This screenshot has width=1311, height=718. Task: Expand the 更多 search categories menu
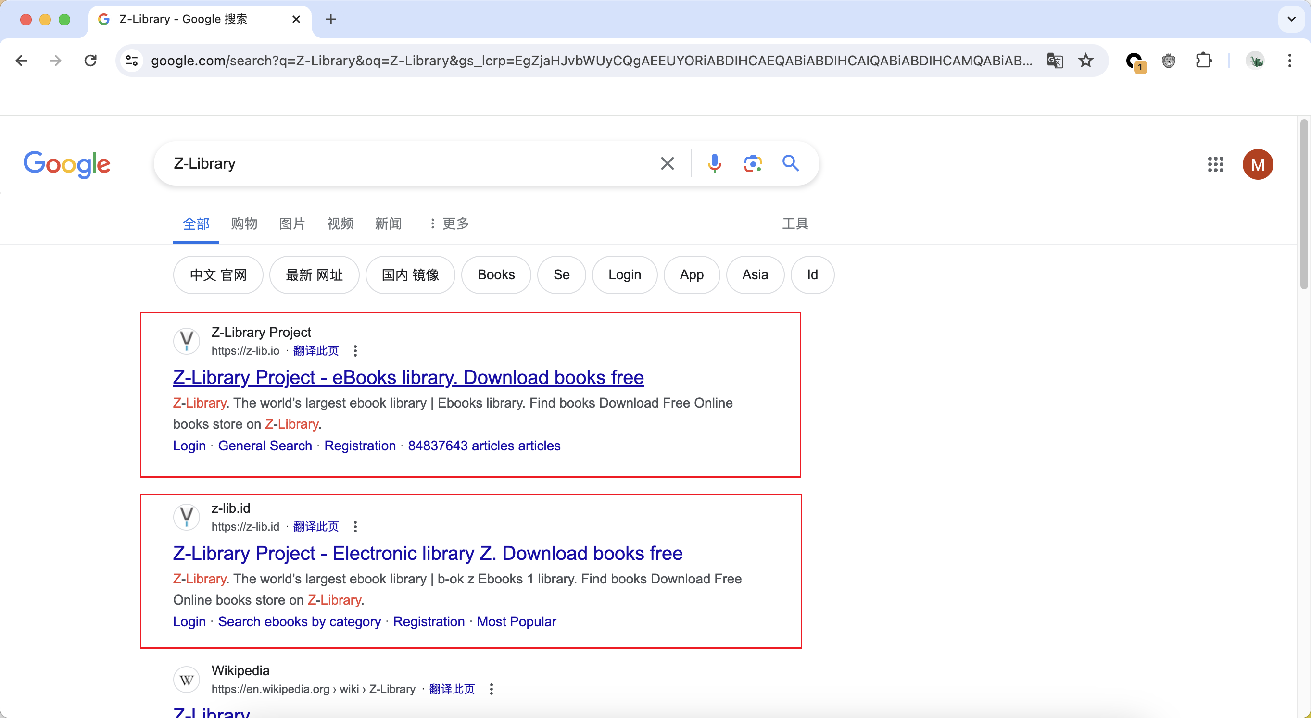click(449, 224)
